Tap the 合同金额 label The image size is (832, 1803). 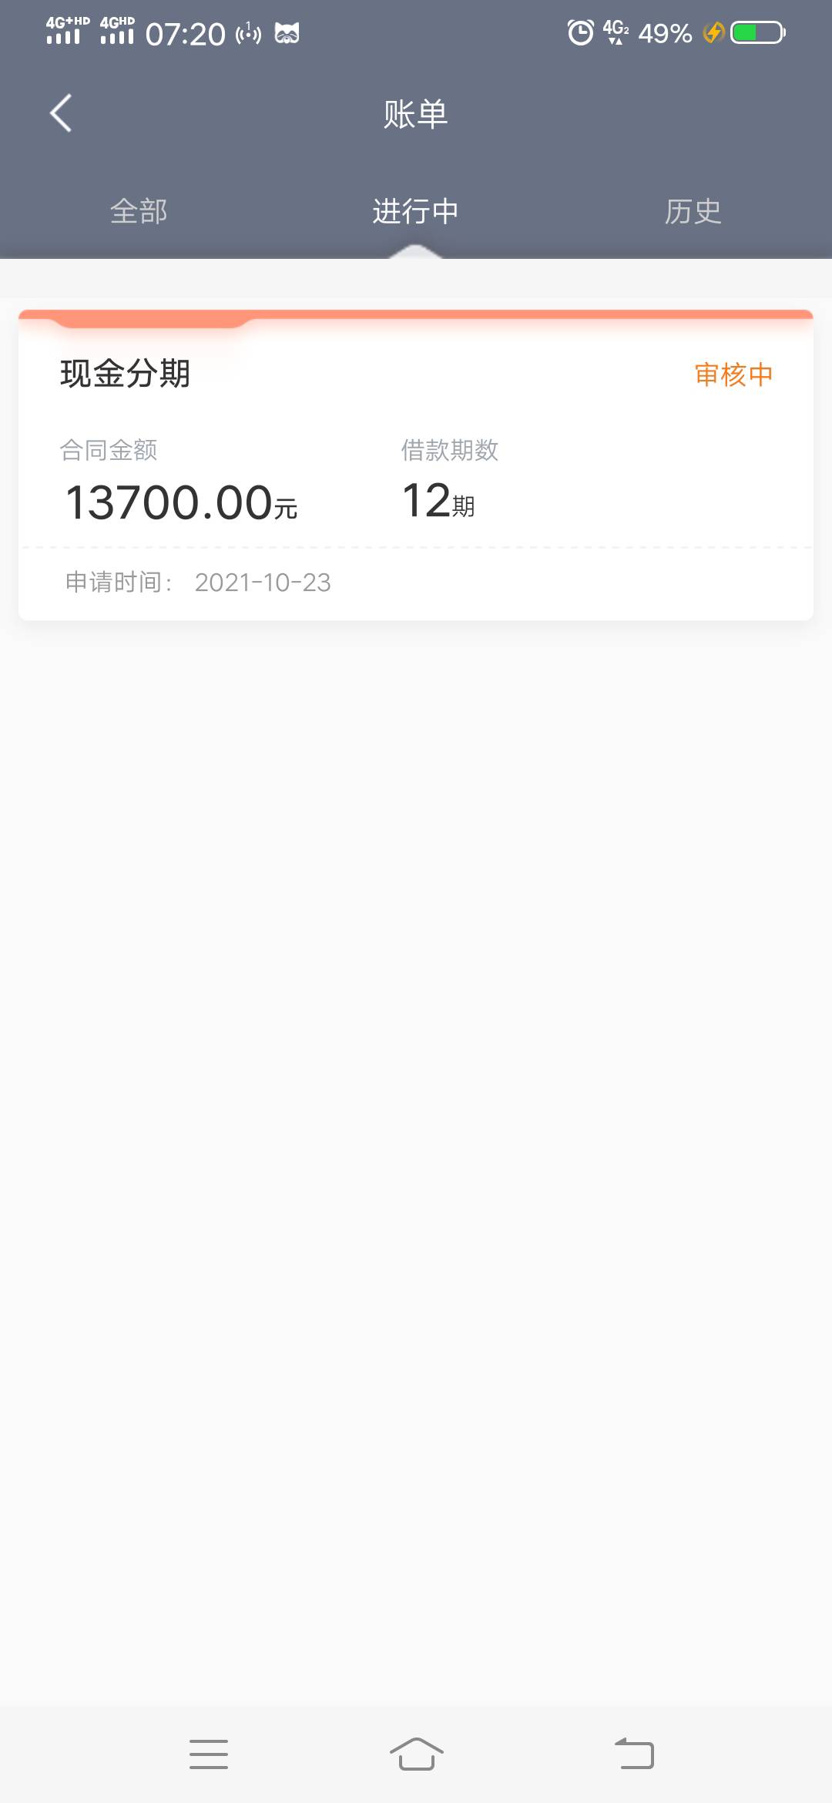109,450
